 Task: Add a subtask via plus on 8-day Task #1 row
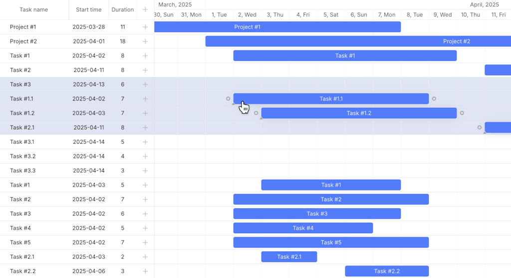145,56
